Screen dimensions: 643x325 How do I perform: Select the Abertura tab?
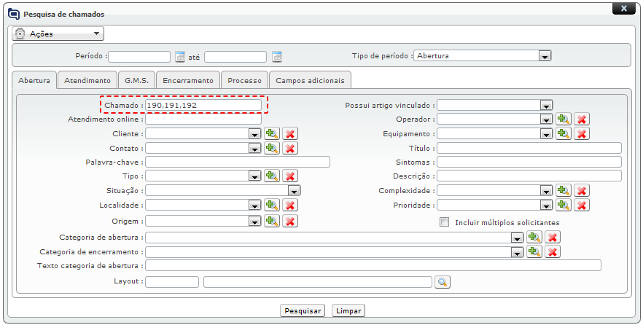(34, 80)
